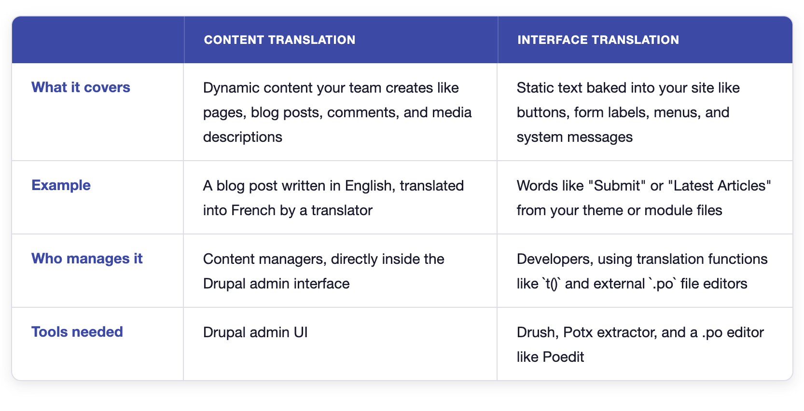Image resolution: width=804 pixels, height=411 pixels.
Task: Click the cell starting 'Static text baked into your site'
Action: (x=645, y=112)
